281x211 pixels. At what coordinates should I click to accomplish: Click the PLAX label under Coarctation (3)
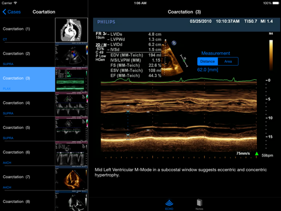click(x=6, y=89)
